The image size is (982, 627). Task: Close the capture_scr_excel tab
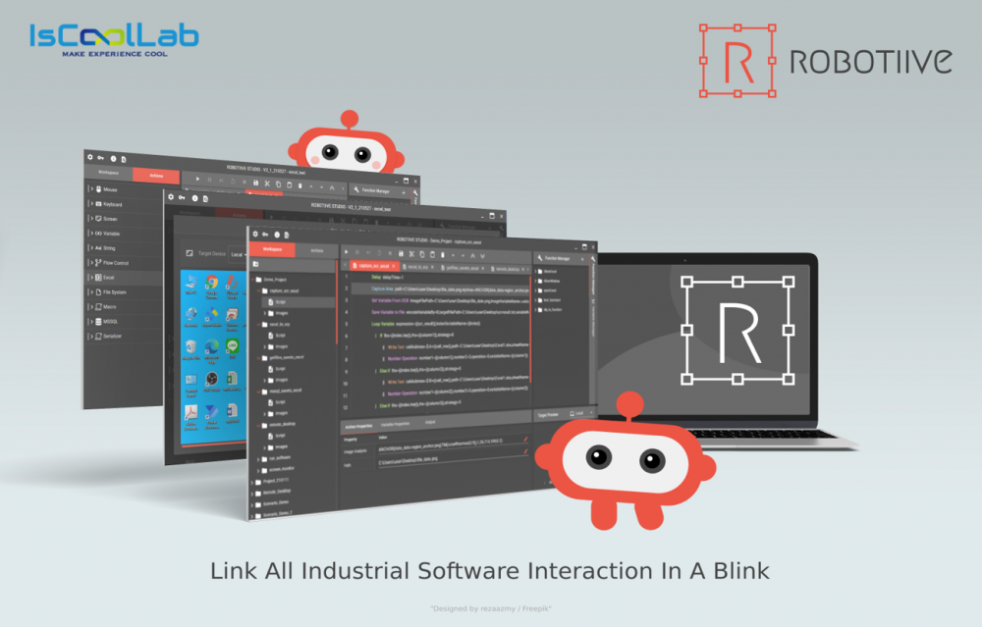pyautogui.click(x=393, y=266)
